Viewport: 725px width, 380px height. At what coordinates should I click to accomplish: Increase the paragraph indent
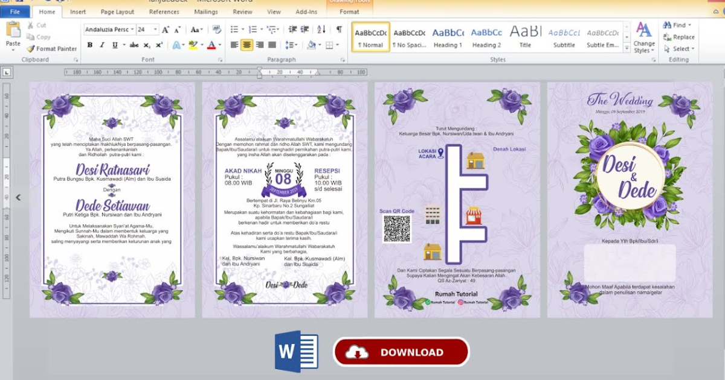click(x=305, y=29)
